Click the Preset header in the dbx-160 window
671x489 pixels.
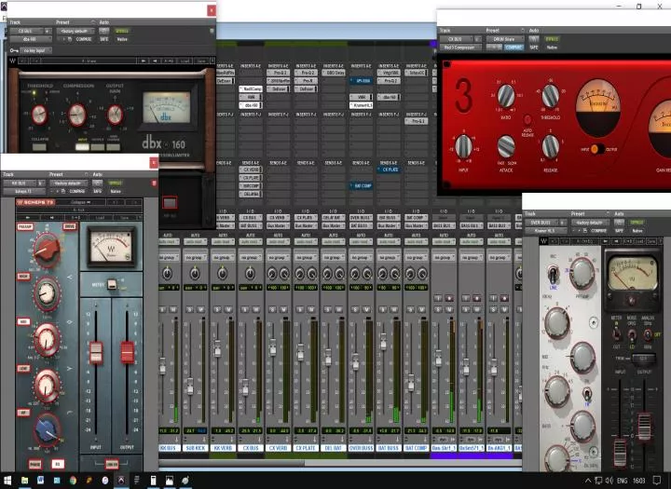coord(62,22)
